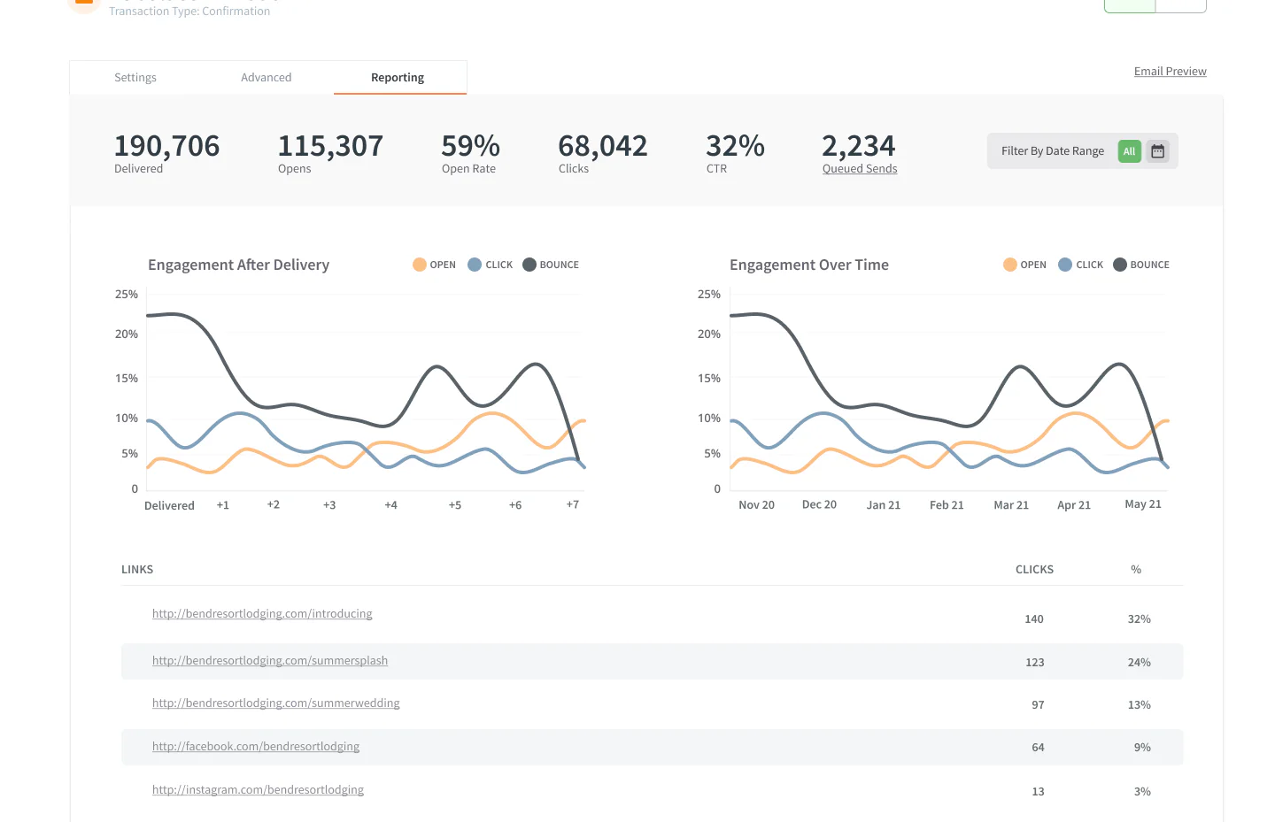Click the 24% value in the summersplash row
1275x822 pixels.
pos(1140,663)
